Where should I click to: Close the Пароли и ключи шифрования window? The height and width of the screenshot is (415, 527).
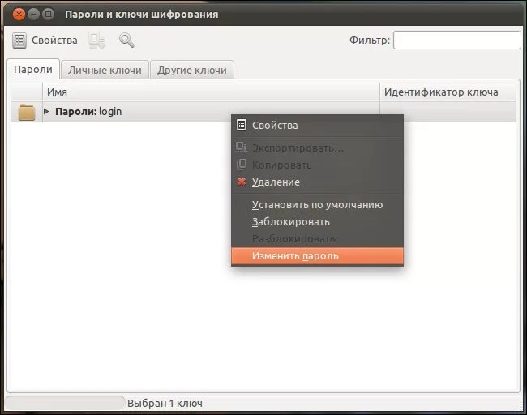pyautogui.click(x=19, y=14)
